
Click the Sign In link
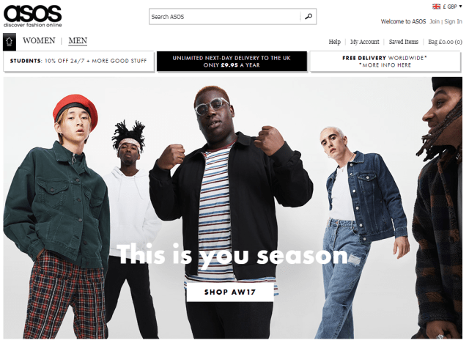(453, 21)
